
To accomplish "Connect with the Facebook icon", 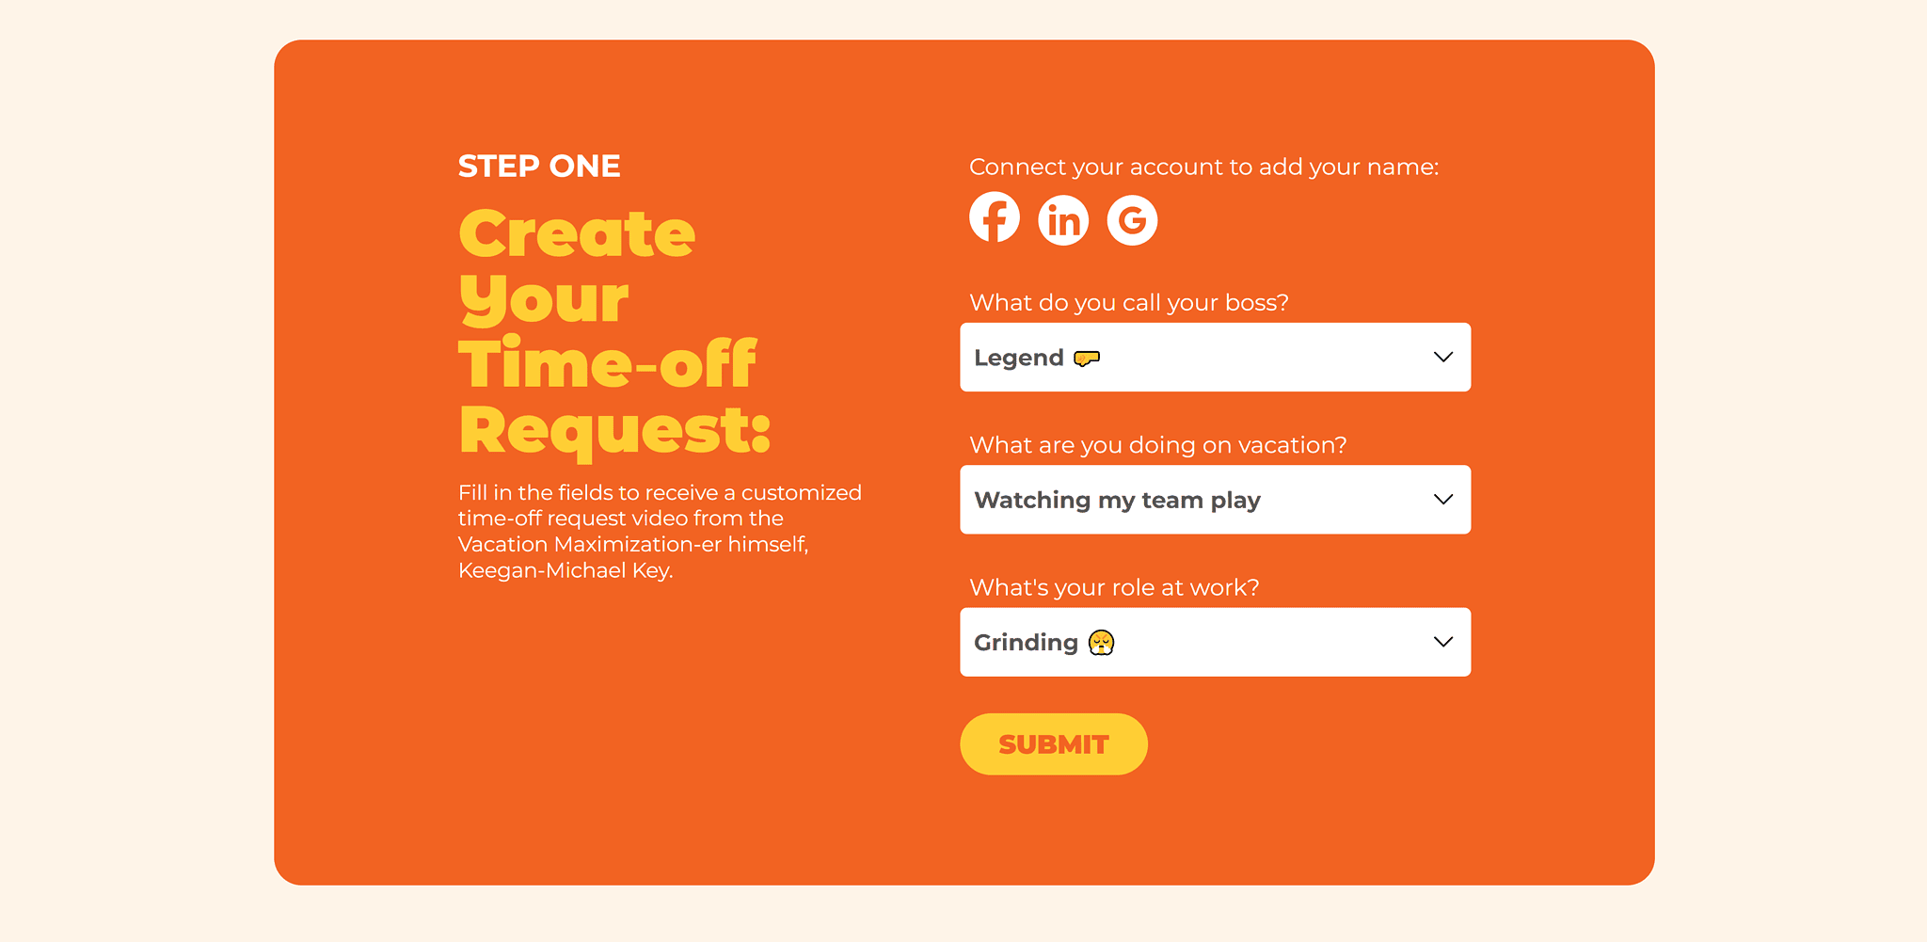I will pyautogui.click(x=995, y=218).
